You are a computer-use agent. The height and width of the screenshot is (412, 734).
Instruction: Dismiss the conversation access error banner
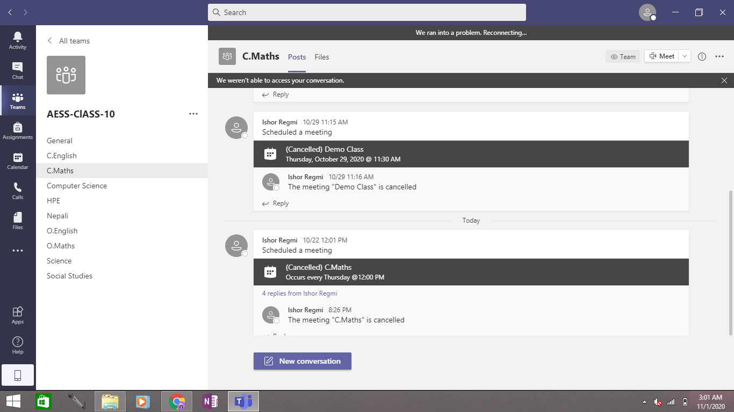[x=724, y=80]
